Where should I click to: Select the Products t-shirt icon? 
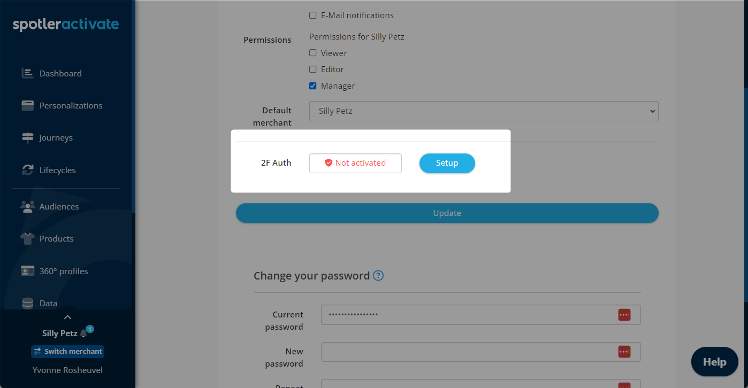pyautogui.click(x=27, y=238)
